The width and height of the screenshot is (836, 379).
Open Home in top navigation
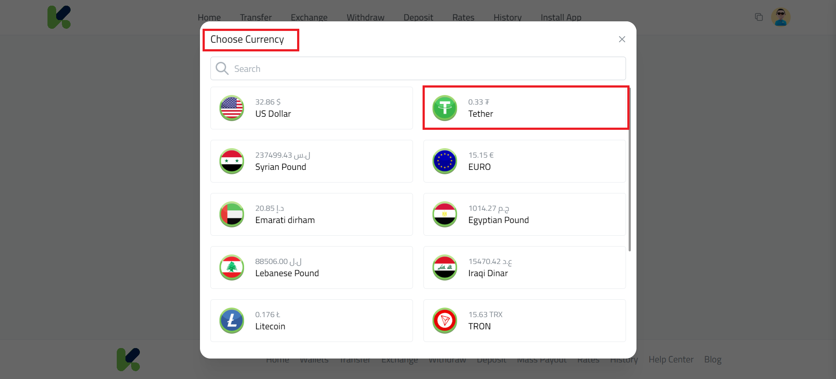[209, 17]
